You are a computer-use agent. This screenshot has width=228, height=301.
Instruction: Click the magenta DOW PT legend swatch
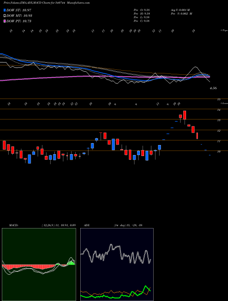tap(5, 21)
